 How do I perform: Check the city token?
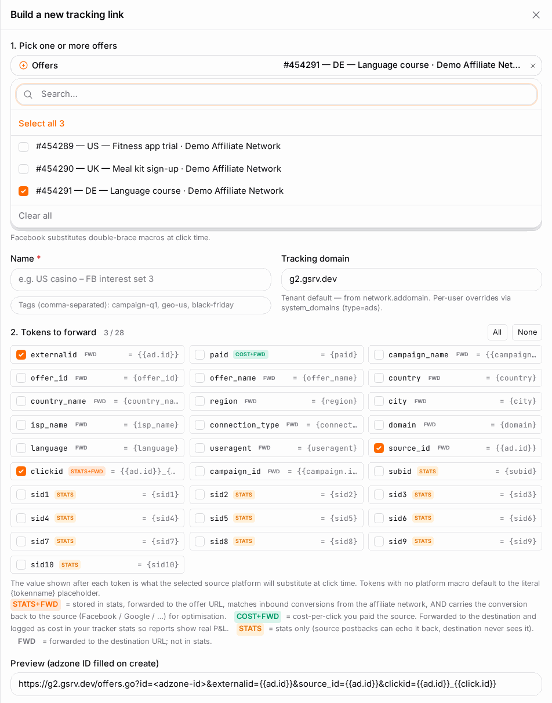(379, 401)
